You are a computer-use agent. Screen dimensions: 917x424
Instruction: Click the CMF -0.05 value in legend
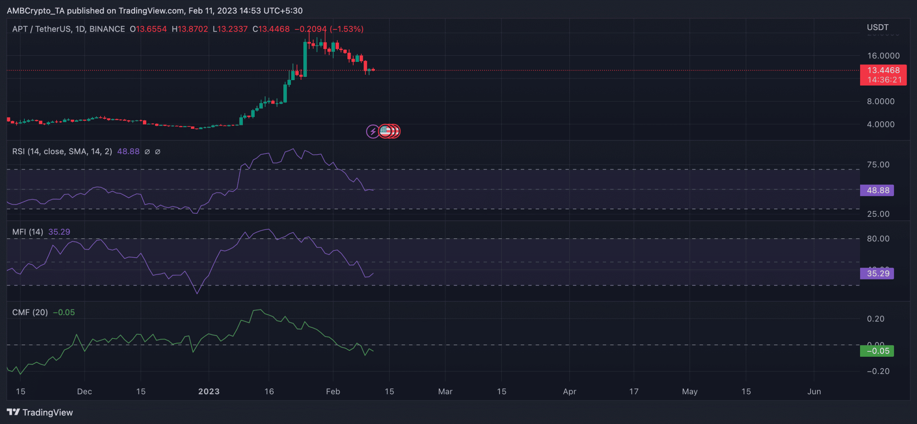tap(64, 312)
